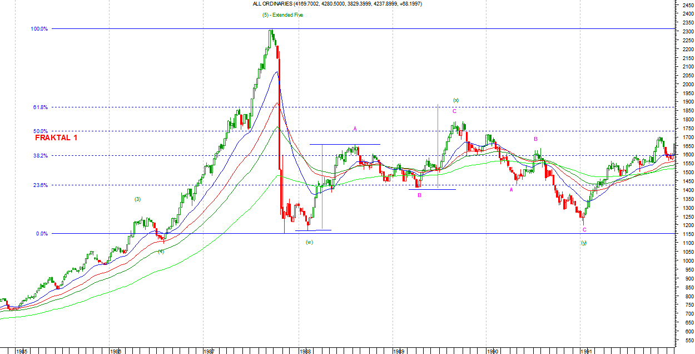
Task: Click the 1990 year marker on time axis
Action: tap(492, 351)
